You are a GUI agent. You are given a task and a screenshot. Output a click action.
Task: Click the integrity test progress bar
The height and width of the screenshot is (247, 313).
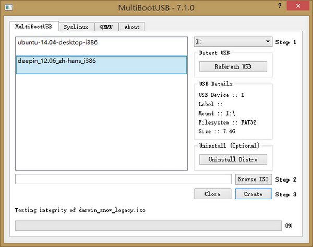pos(148,226)
